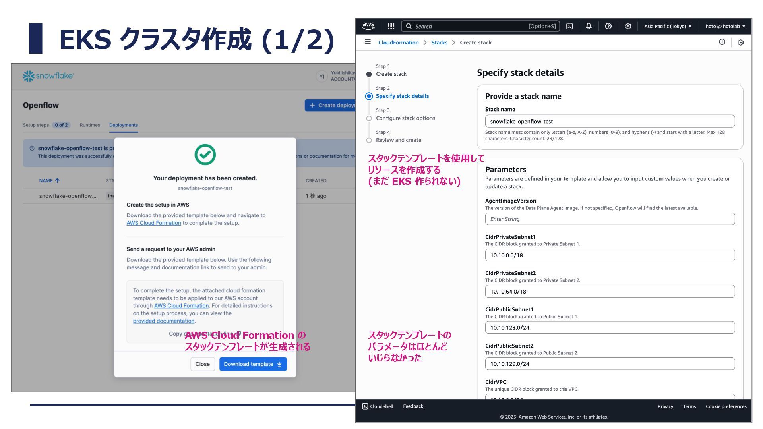This screenshot has width=763, height=429.
Task: Follow the provided documentation link
Action: [x=163, y=321]
